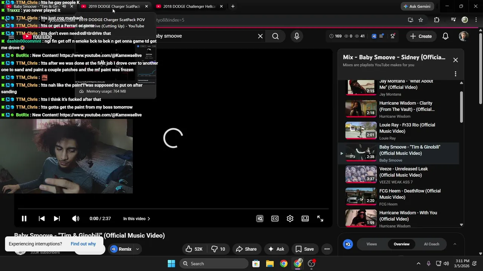The width and height of the screenshot is (483, 271).
Task: Switch to the AI Coach tab in vidIQ panel
Action: [432, 244]
